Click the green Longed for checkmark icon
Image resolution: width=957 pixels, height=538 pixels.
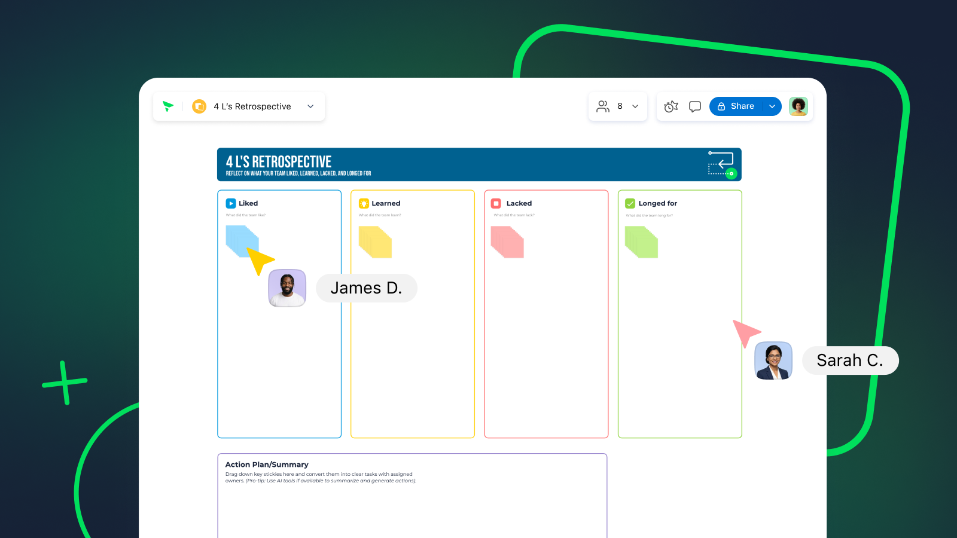630,203
